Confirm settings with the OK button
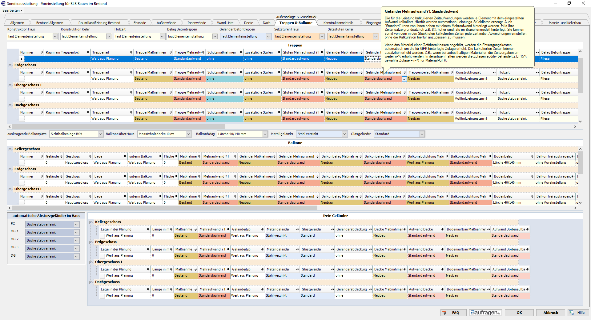Image resolution: width=591 pixels, height=320 pixels. [x=519, y=313]
